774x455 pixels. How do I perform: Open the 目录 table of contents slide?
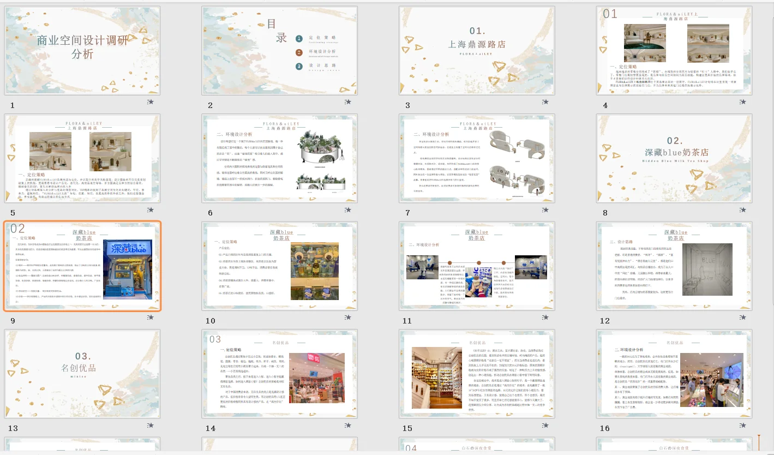point(279,50)
